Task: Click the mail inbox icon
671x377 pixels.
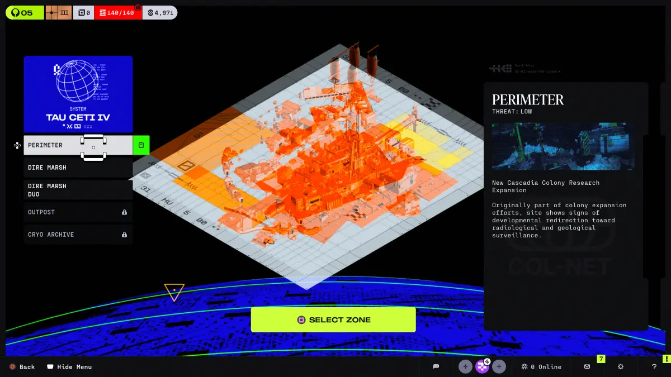Action: [x=587, y=366]
